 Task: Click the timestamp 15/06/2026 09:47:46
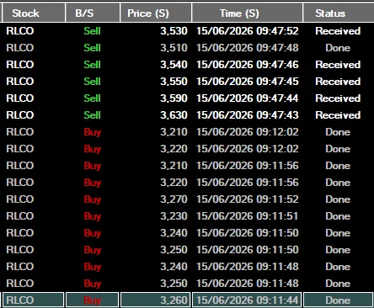pyautogui.click(x=248, y=65)
